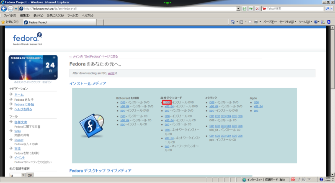
Task: Open the ページ(P) dropdown menu
Action: (x=270, y=22)
